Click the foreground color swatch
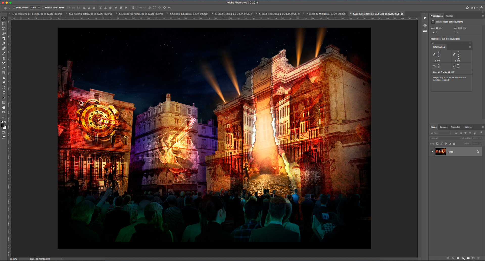Viewport: 485px width, 261px height. [3, 125]
